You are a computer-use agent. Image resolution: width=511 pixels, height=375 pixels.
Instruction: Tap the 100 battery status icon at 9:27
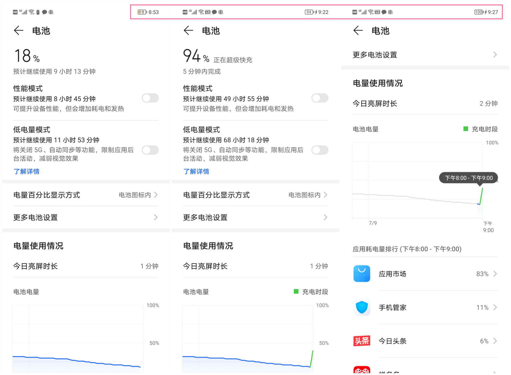click(479, 12)
